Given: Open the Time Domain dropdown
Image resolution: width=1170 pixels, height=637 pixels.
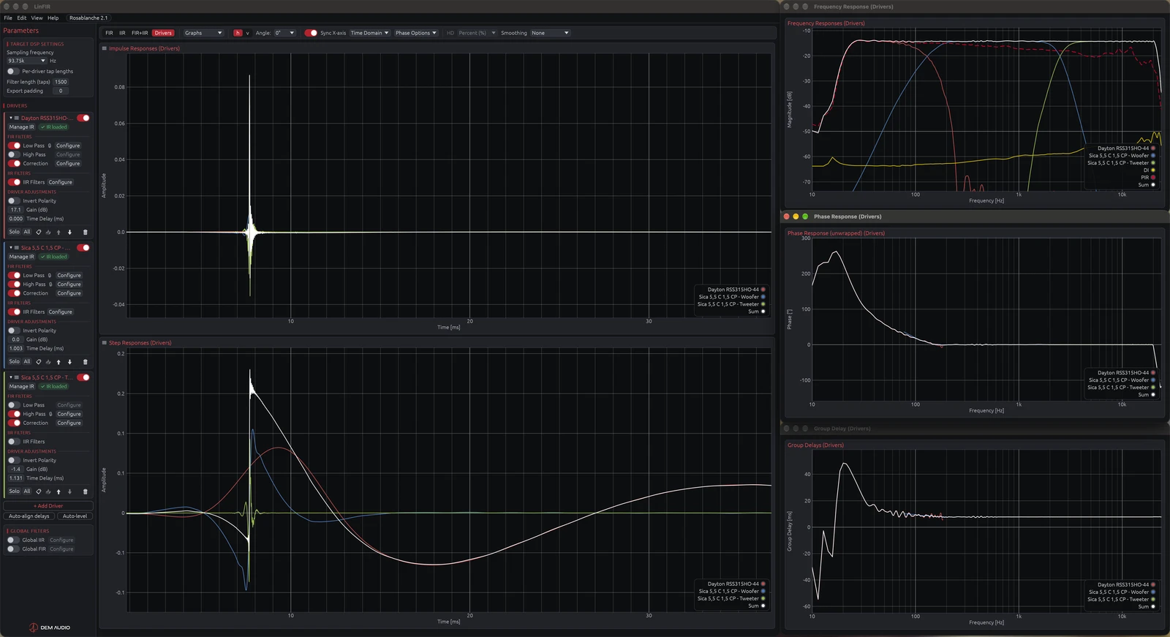Looking at the screenshot, I should pyautogui.click(x=369, y=33).
